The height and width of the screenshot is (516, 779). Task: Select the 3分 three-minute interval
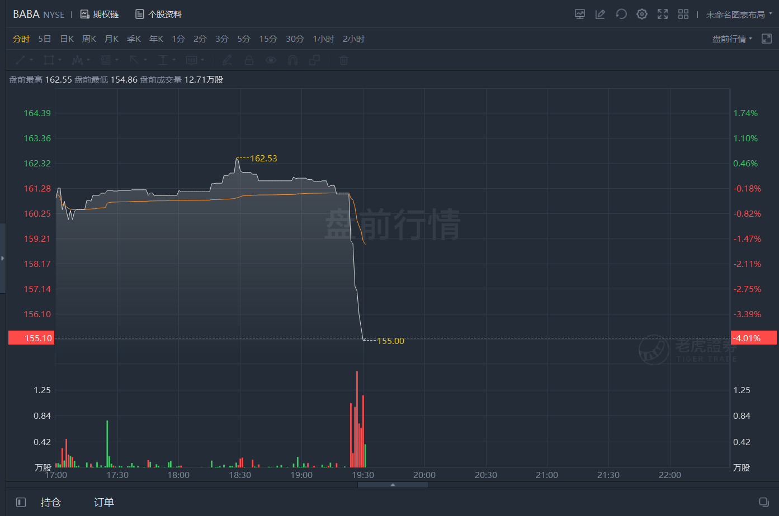[x=222, y=39]
